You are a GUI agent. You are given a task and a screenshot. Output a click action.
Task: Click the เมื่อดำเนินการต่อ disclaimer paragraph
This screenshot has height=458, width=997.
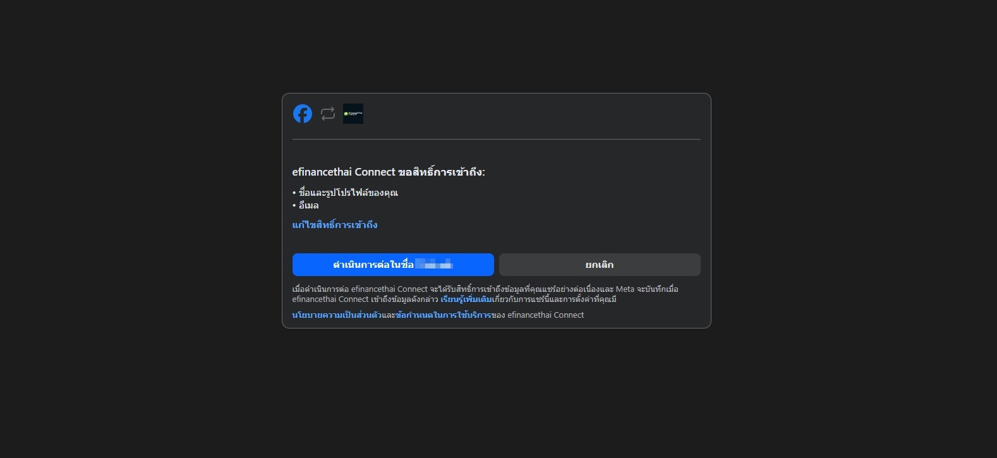(485, 294)
